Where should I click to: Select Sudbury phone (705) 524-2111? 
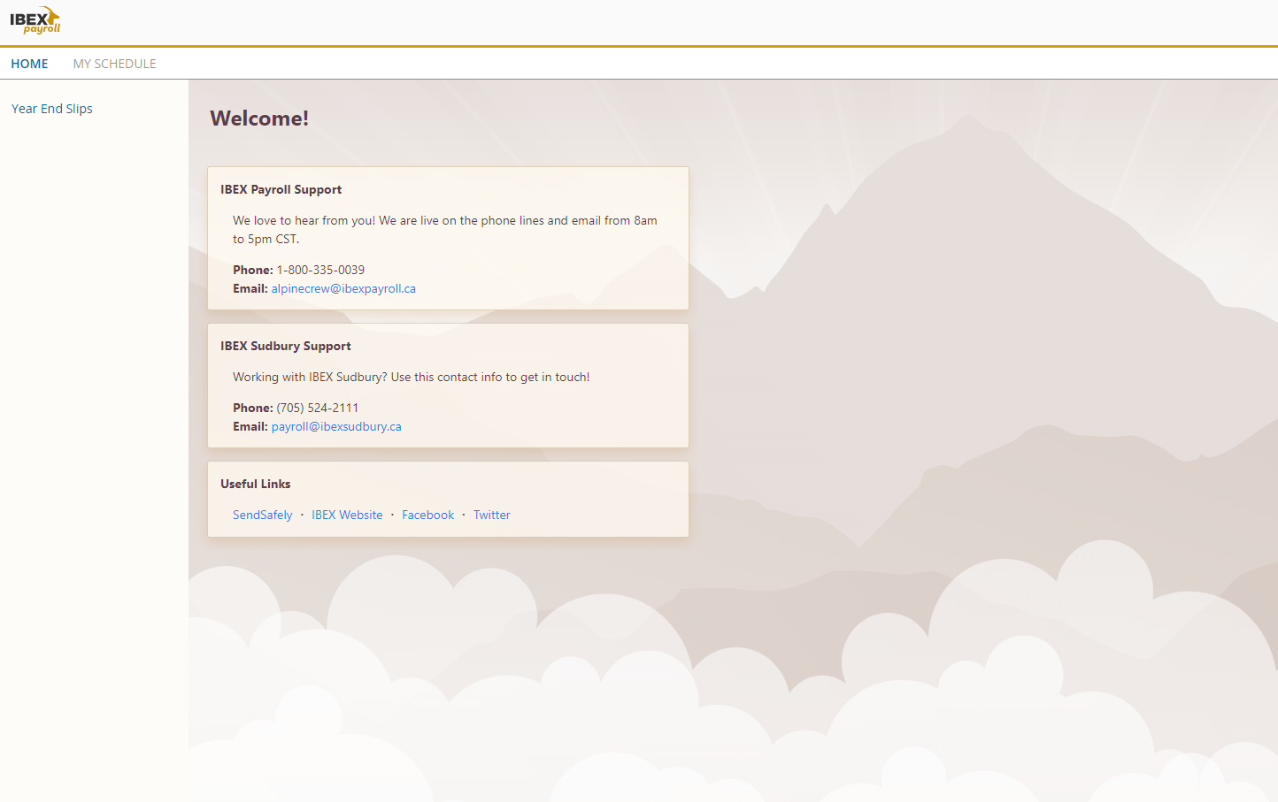pyautogui.click(x=318, y=408)
